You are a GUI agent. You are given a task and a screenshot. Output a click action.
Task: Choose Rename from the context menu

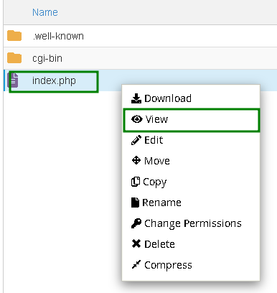point(191,203)
